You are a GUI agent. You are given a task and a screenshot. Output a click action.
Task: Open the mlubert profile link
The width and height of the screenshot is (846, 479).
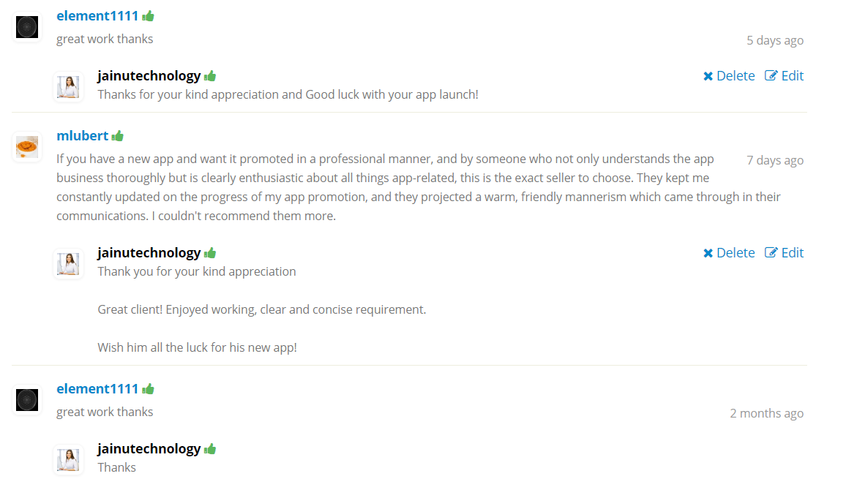82,135
